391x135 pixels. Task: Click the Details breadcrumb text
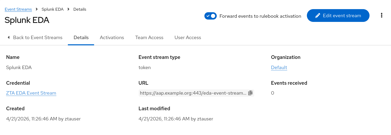[x=80, y=9]
